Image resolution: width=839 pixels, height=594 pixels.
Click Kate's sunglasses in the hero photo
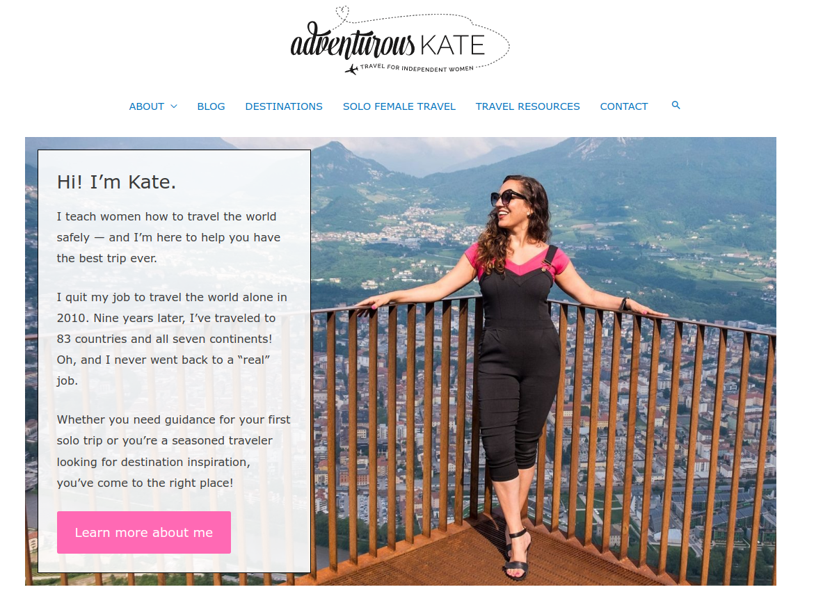click(x=509, y=198)
